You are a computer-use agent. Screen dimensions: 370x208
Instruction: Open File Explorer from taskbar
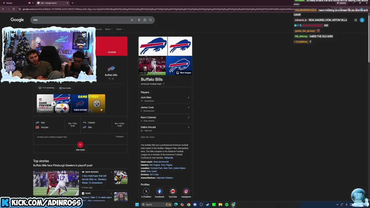(x=220, y=205)
